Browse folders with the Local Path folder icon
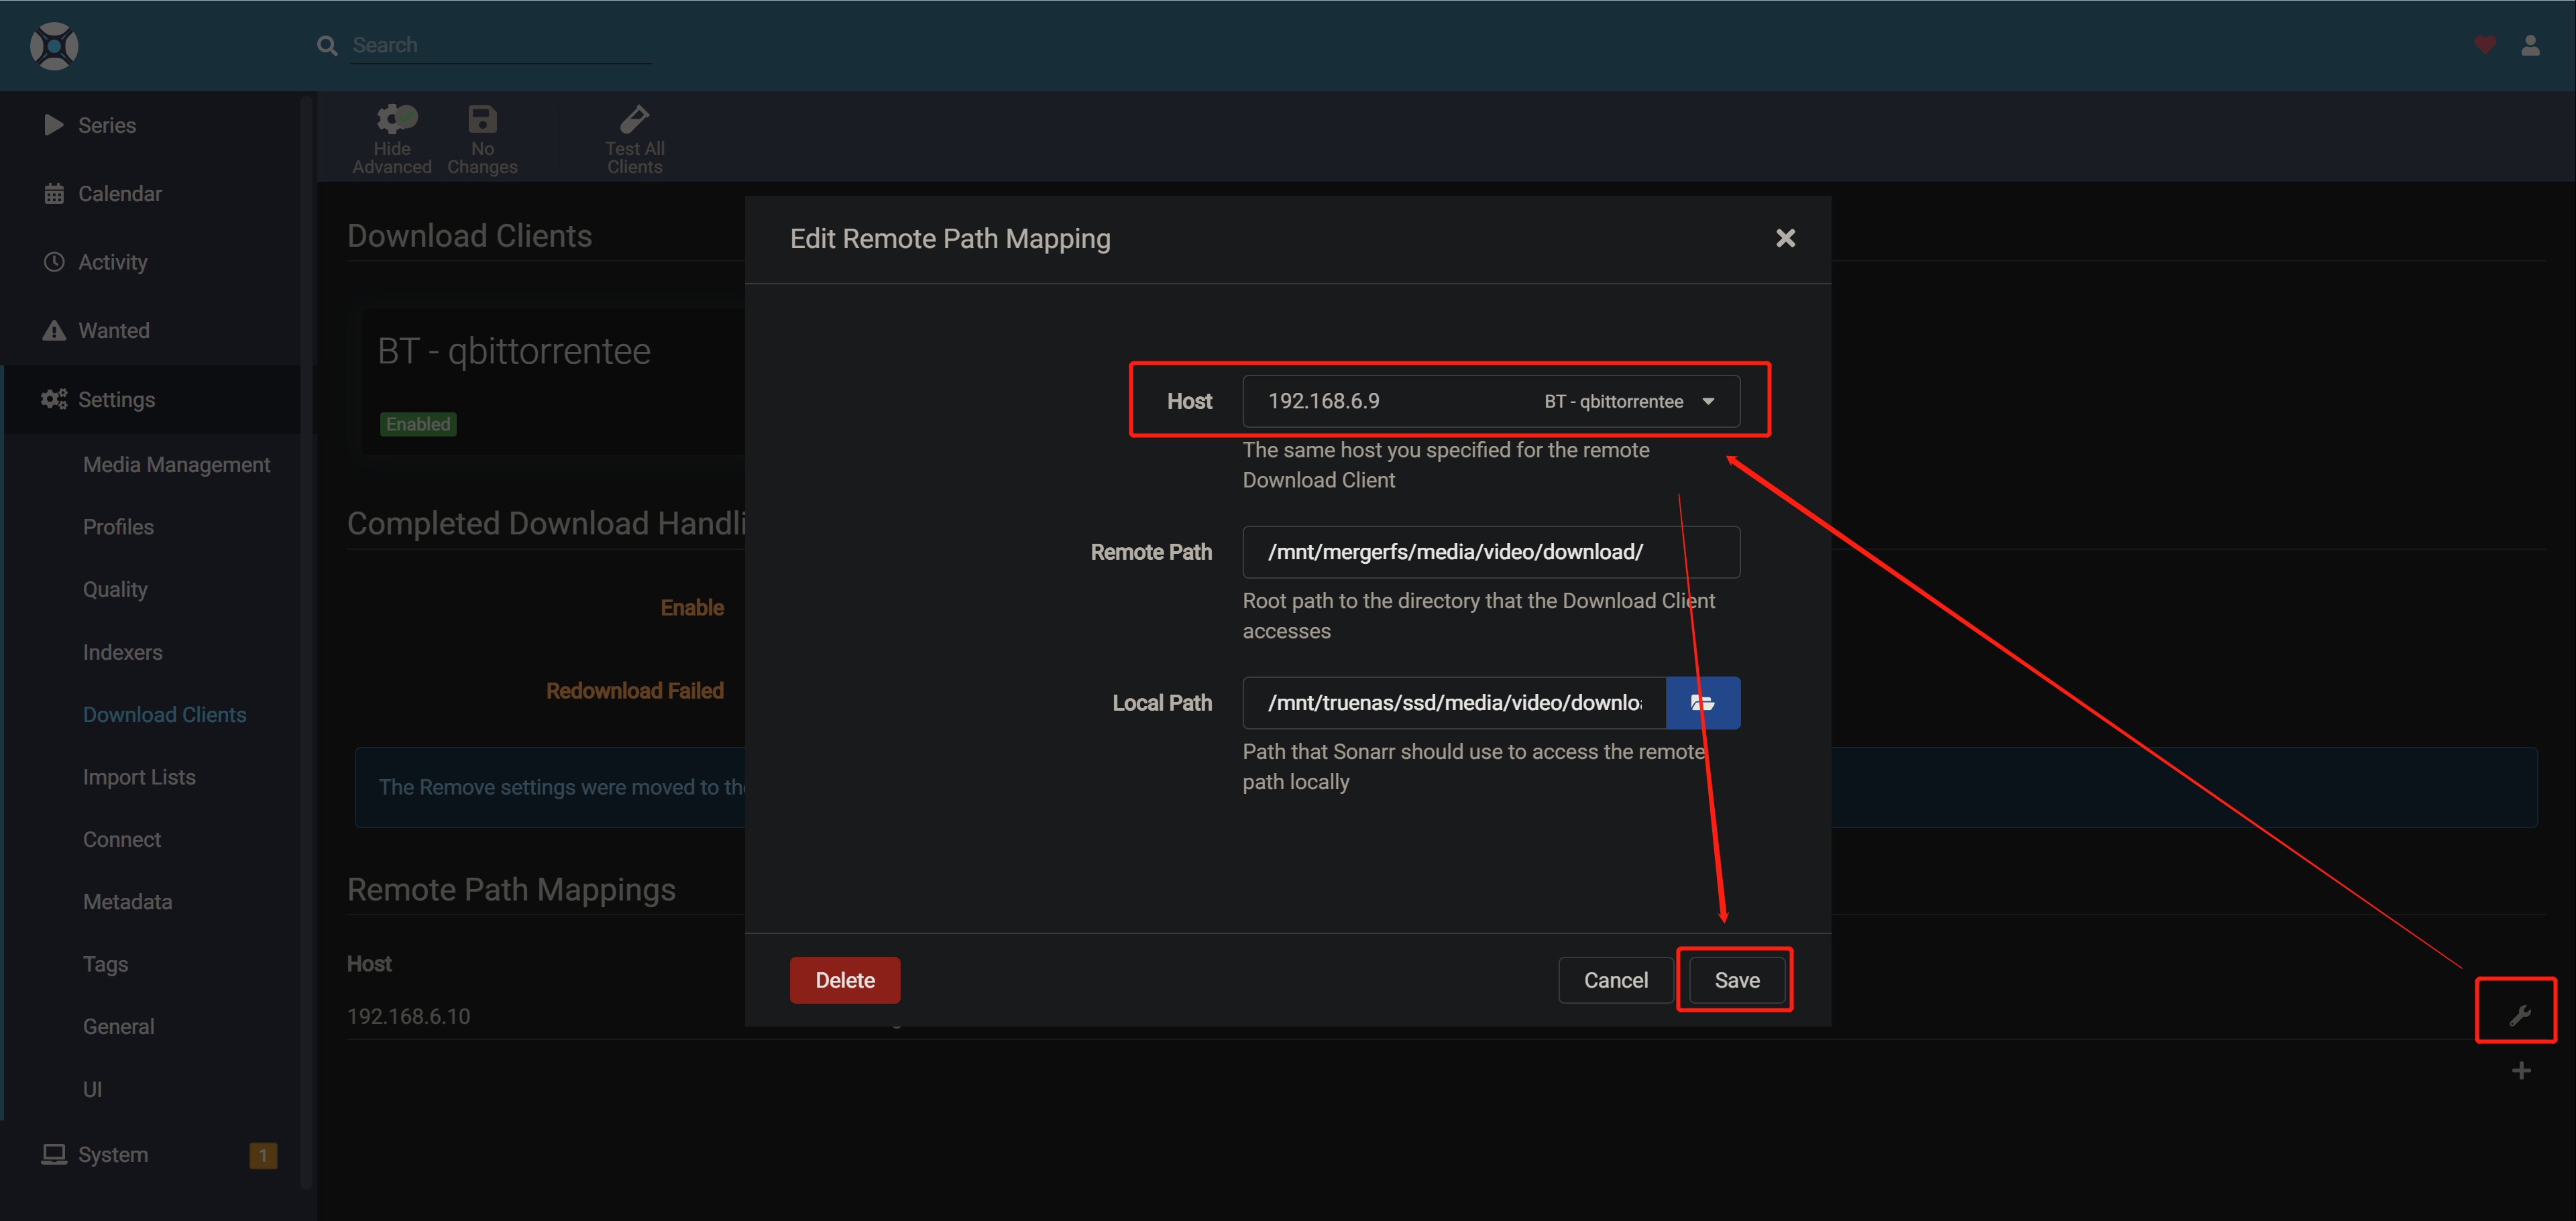 [1703, 702]
